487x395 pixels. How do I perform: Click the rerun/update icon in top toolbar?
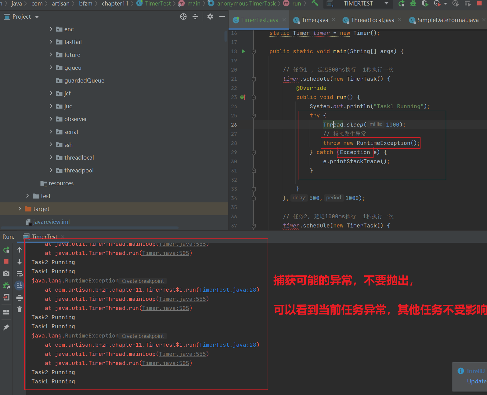pos(402,3)
